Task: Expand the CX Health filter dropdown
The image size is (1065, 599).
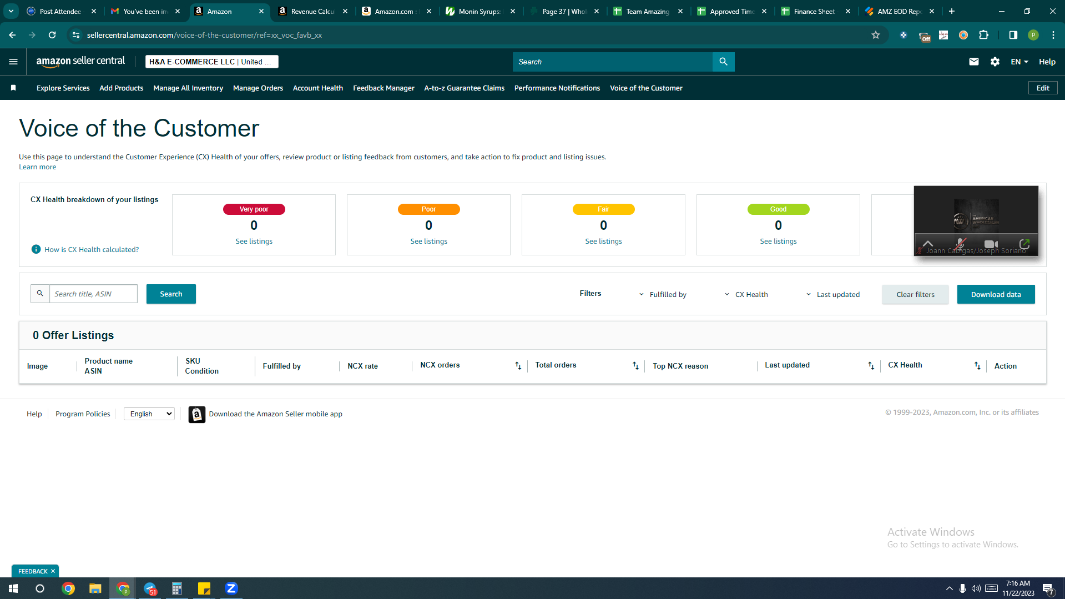Action: point(746,294)
